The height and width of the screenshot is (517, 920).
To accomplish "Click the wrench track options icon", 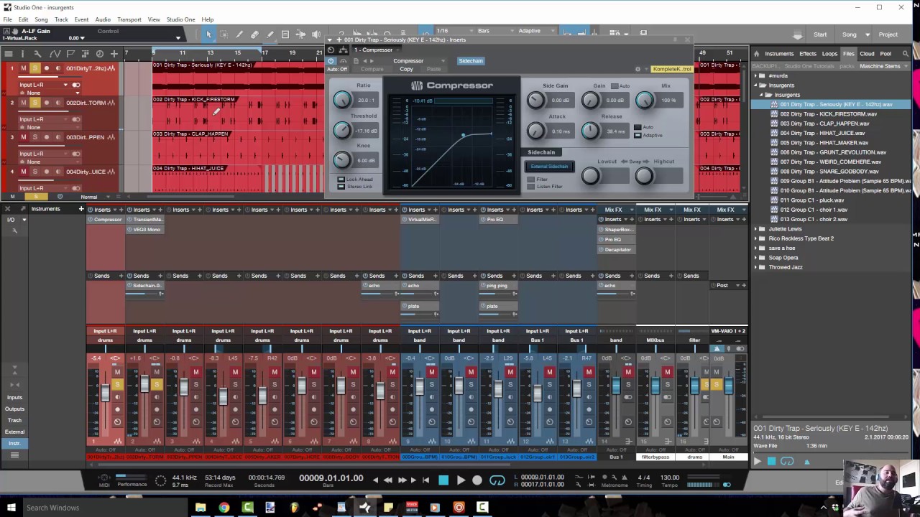I will (x=38, y=53).
